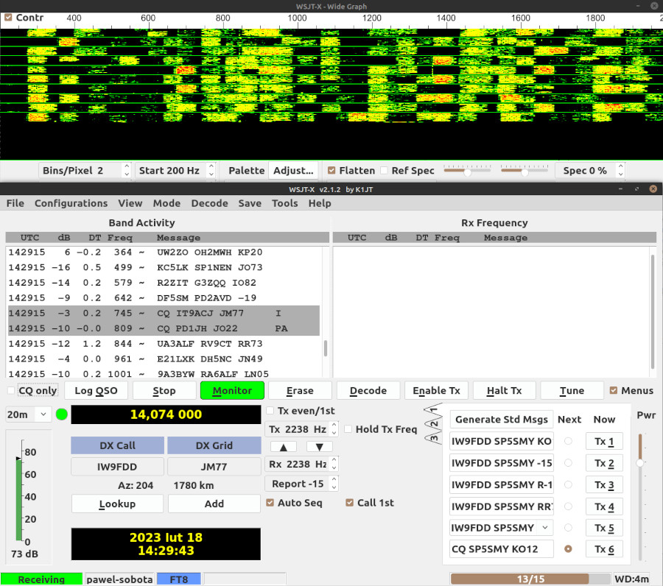Toggle the Menus checkbox
663x586 pixels.
(x=614, y=390)
